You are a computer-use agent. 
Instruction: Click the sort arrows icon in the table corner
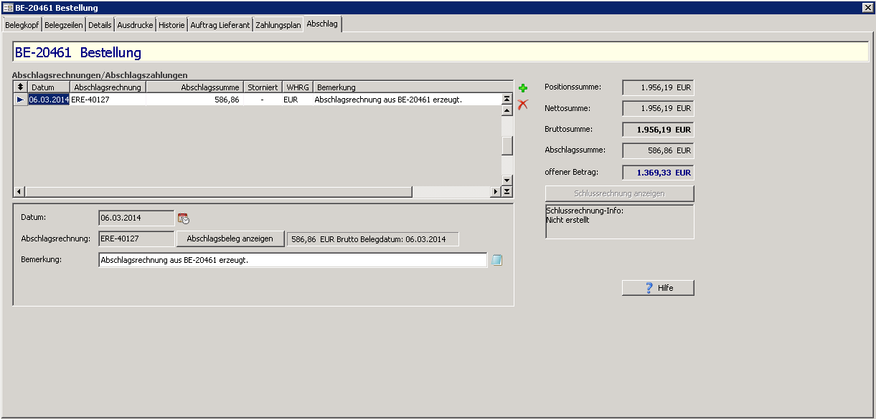point(20,87)
